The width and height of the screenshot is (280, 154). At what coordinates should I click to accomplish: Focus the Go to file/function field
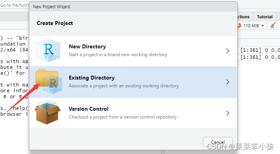coord(14,5)
